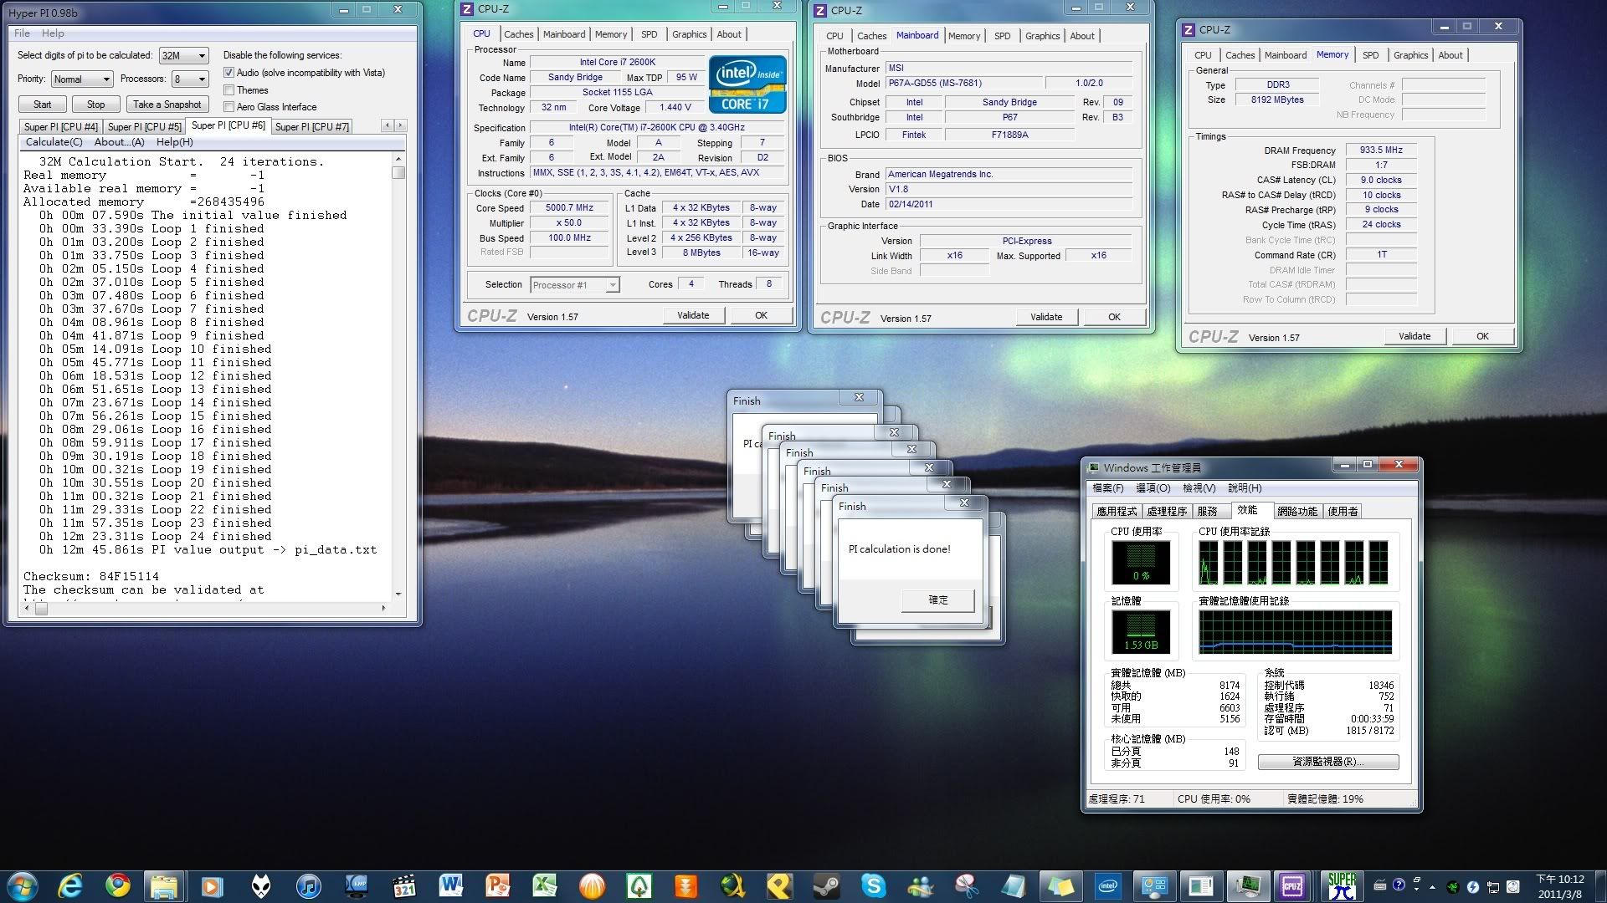1607x903 pixels.
Task: Click the Checksum: 84F15114 line
Action: pos(91,577)
